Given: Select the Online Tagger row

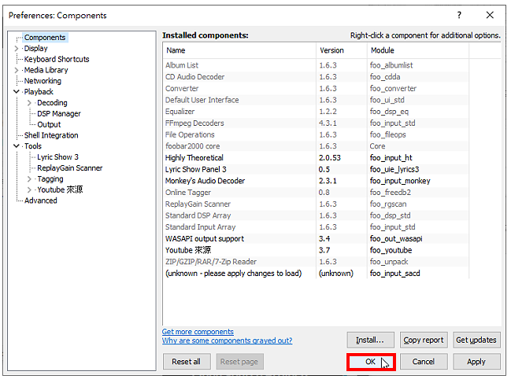Looking at the screenshot, I should pyautogui.click(x=316, y=193).
